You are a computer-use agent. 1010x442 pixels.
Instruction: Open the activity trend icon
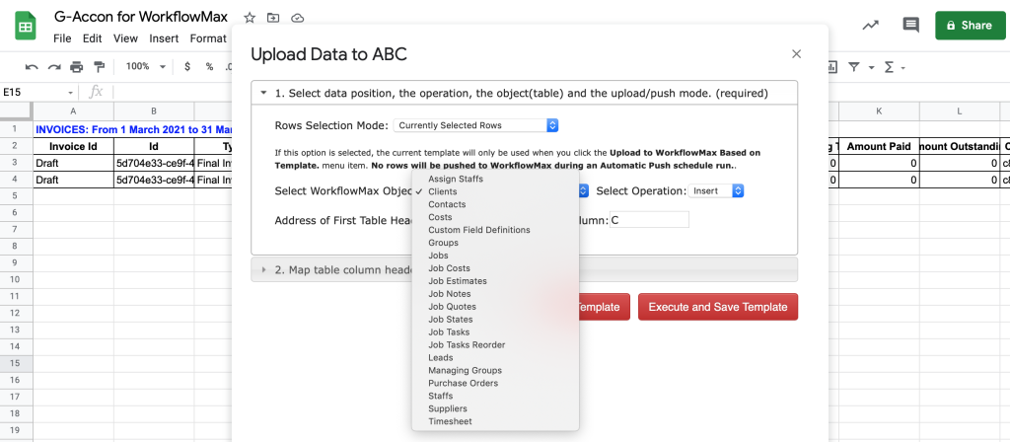pos(870,25)
